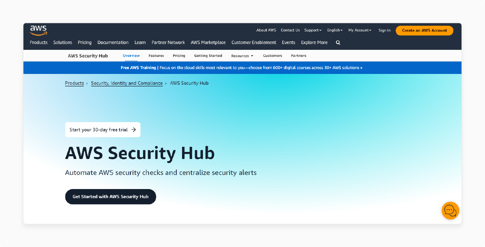Select the Overview tab
This screenshot has height=247, width=485.
(x=131, y=56)
